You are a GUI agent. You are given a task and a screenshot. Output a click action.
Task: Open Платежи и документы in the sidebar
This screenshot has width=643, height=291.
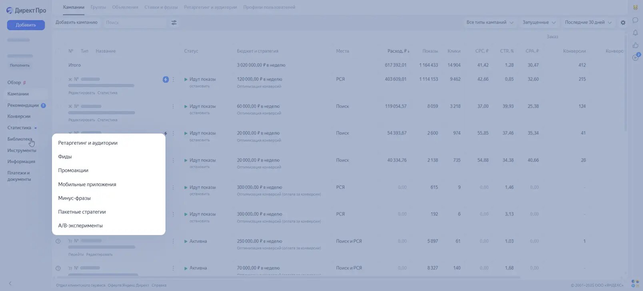tap(19, 176)
